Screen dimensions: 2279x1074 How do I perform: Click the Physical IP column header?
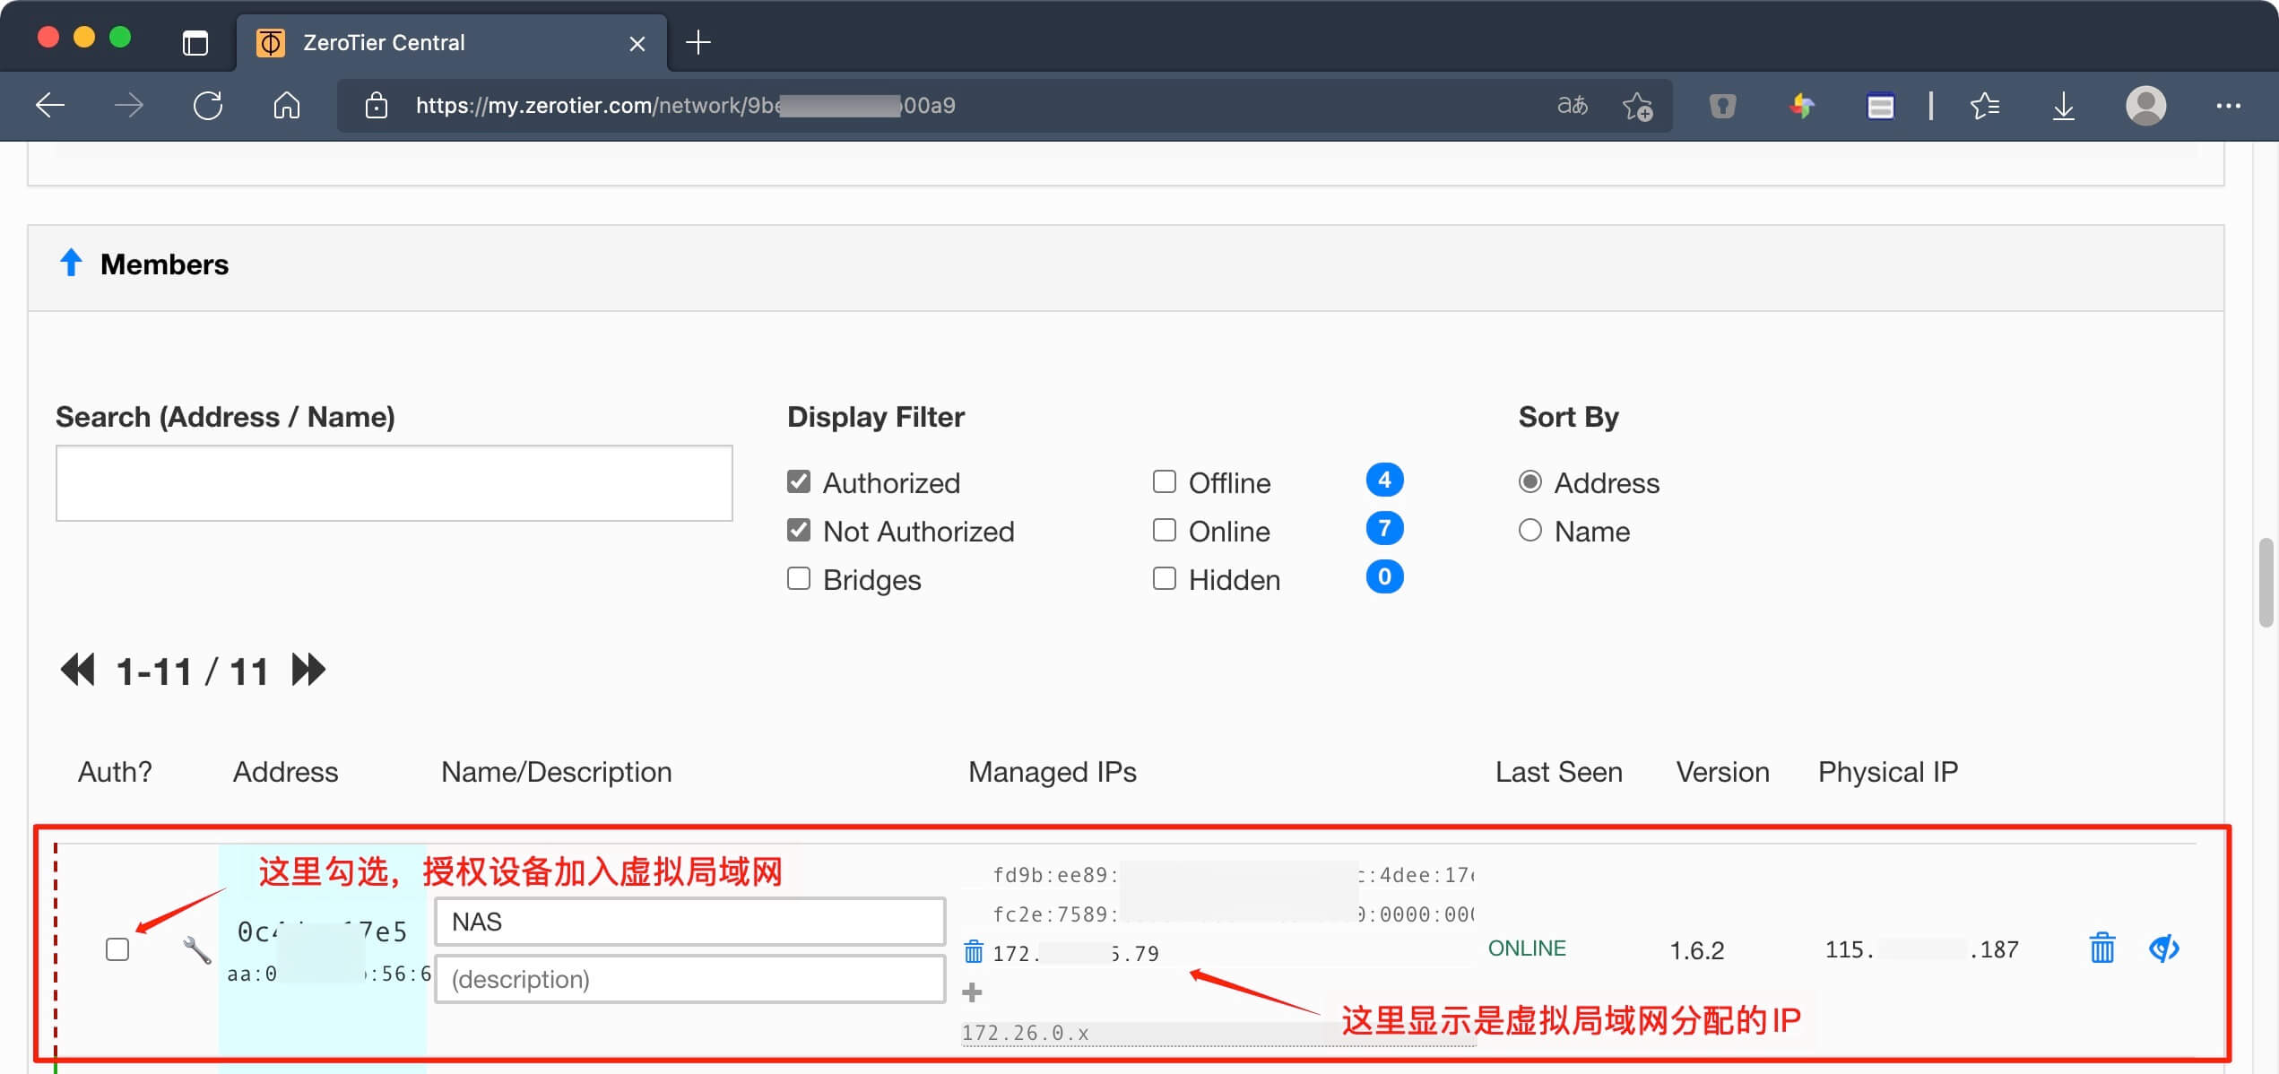pyautogui.click(x=1888, y=772)
